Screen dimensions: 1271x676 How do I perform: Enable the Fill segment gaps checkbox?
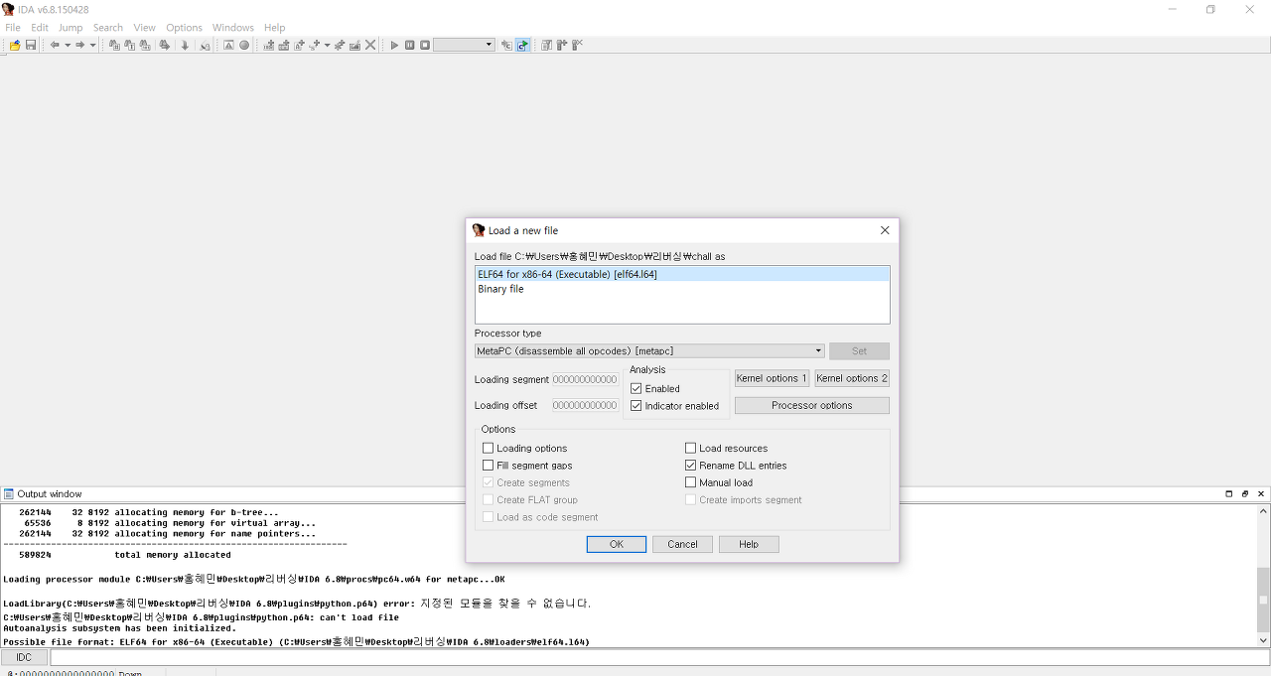[488, 465]
